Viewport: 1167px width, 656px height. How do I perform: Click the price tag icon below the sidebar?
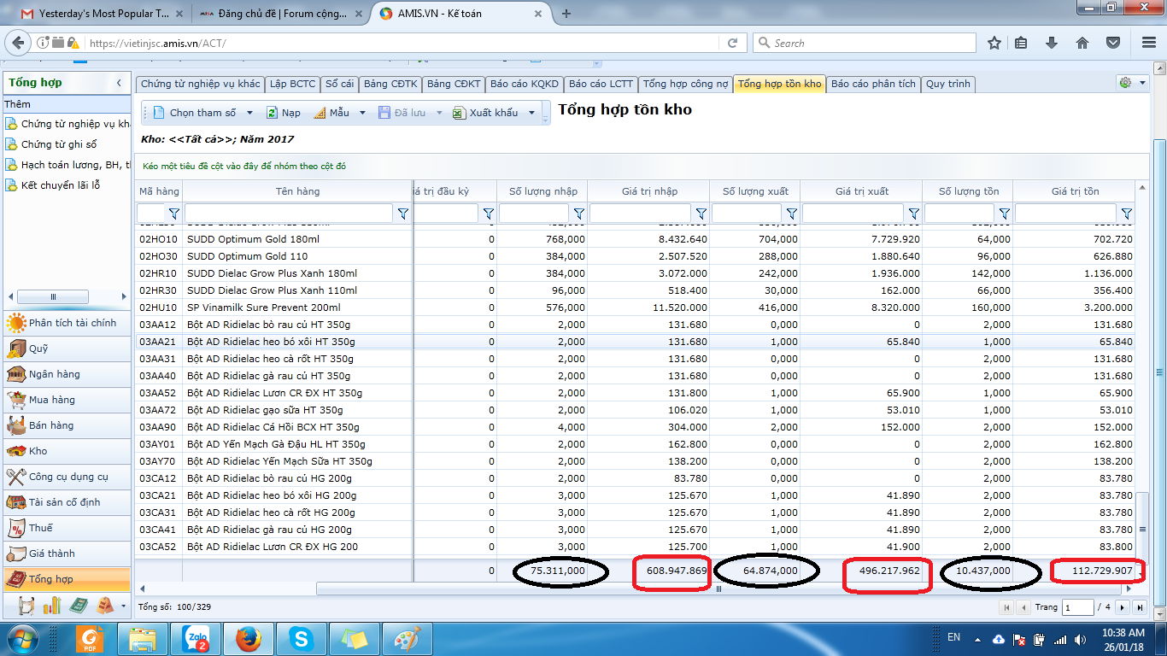point(105,606)
